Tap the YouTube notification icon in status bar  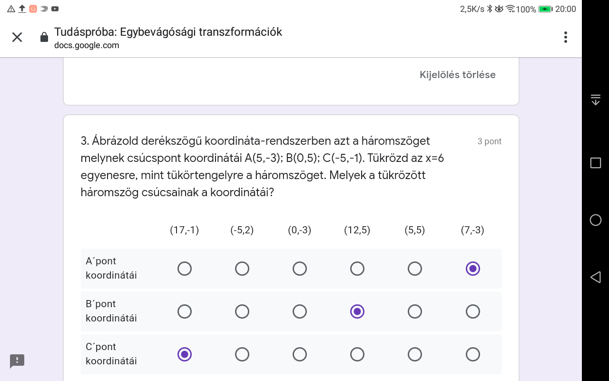(55, 9)
